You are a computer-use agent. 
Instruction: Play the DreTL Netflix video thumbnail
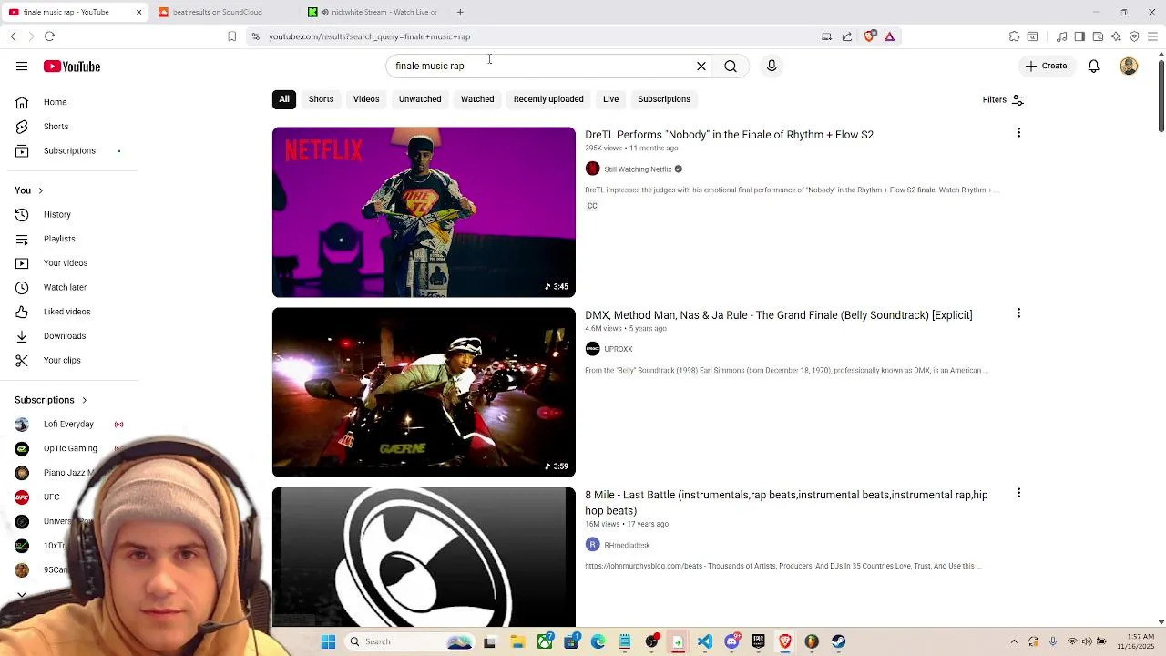tap(424, 212)
